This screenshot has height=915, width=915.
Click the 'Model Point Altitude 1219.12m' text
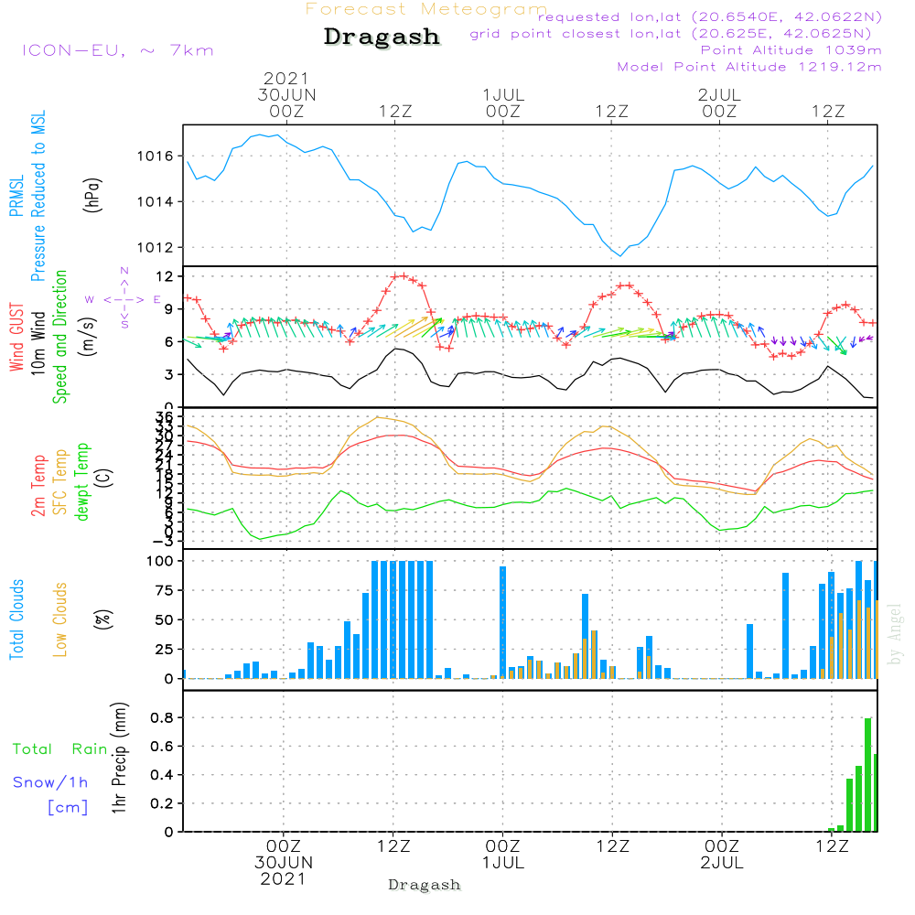pos(749,67)
